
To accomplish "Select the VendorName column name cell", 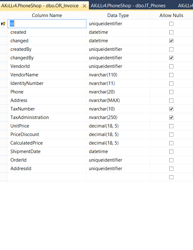I will 47,75.
